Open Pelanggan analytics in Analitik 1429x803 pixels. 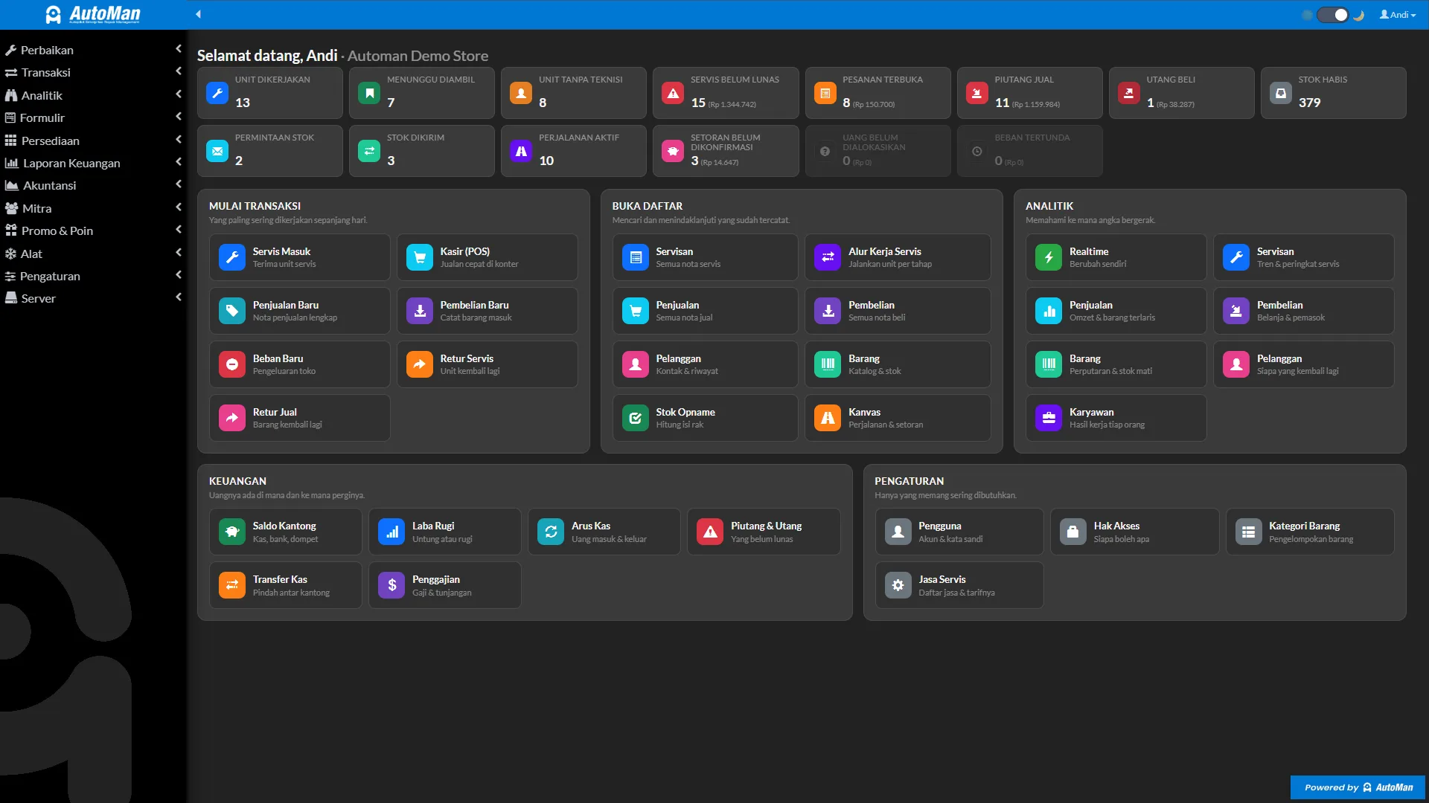tap(1303, 364)
